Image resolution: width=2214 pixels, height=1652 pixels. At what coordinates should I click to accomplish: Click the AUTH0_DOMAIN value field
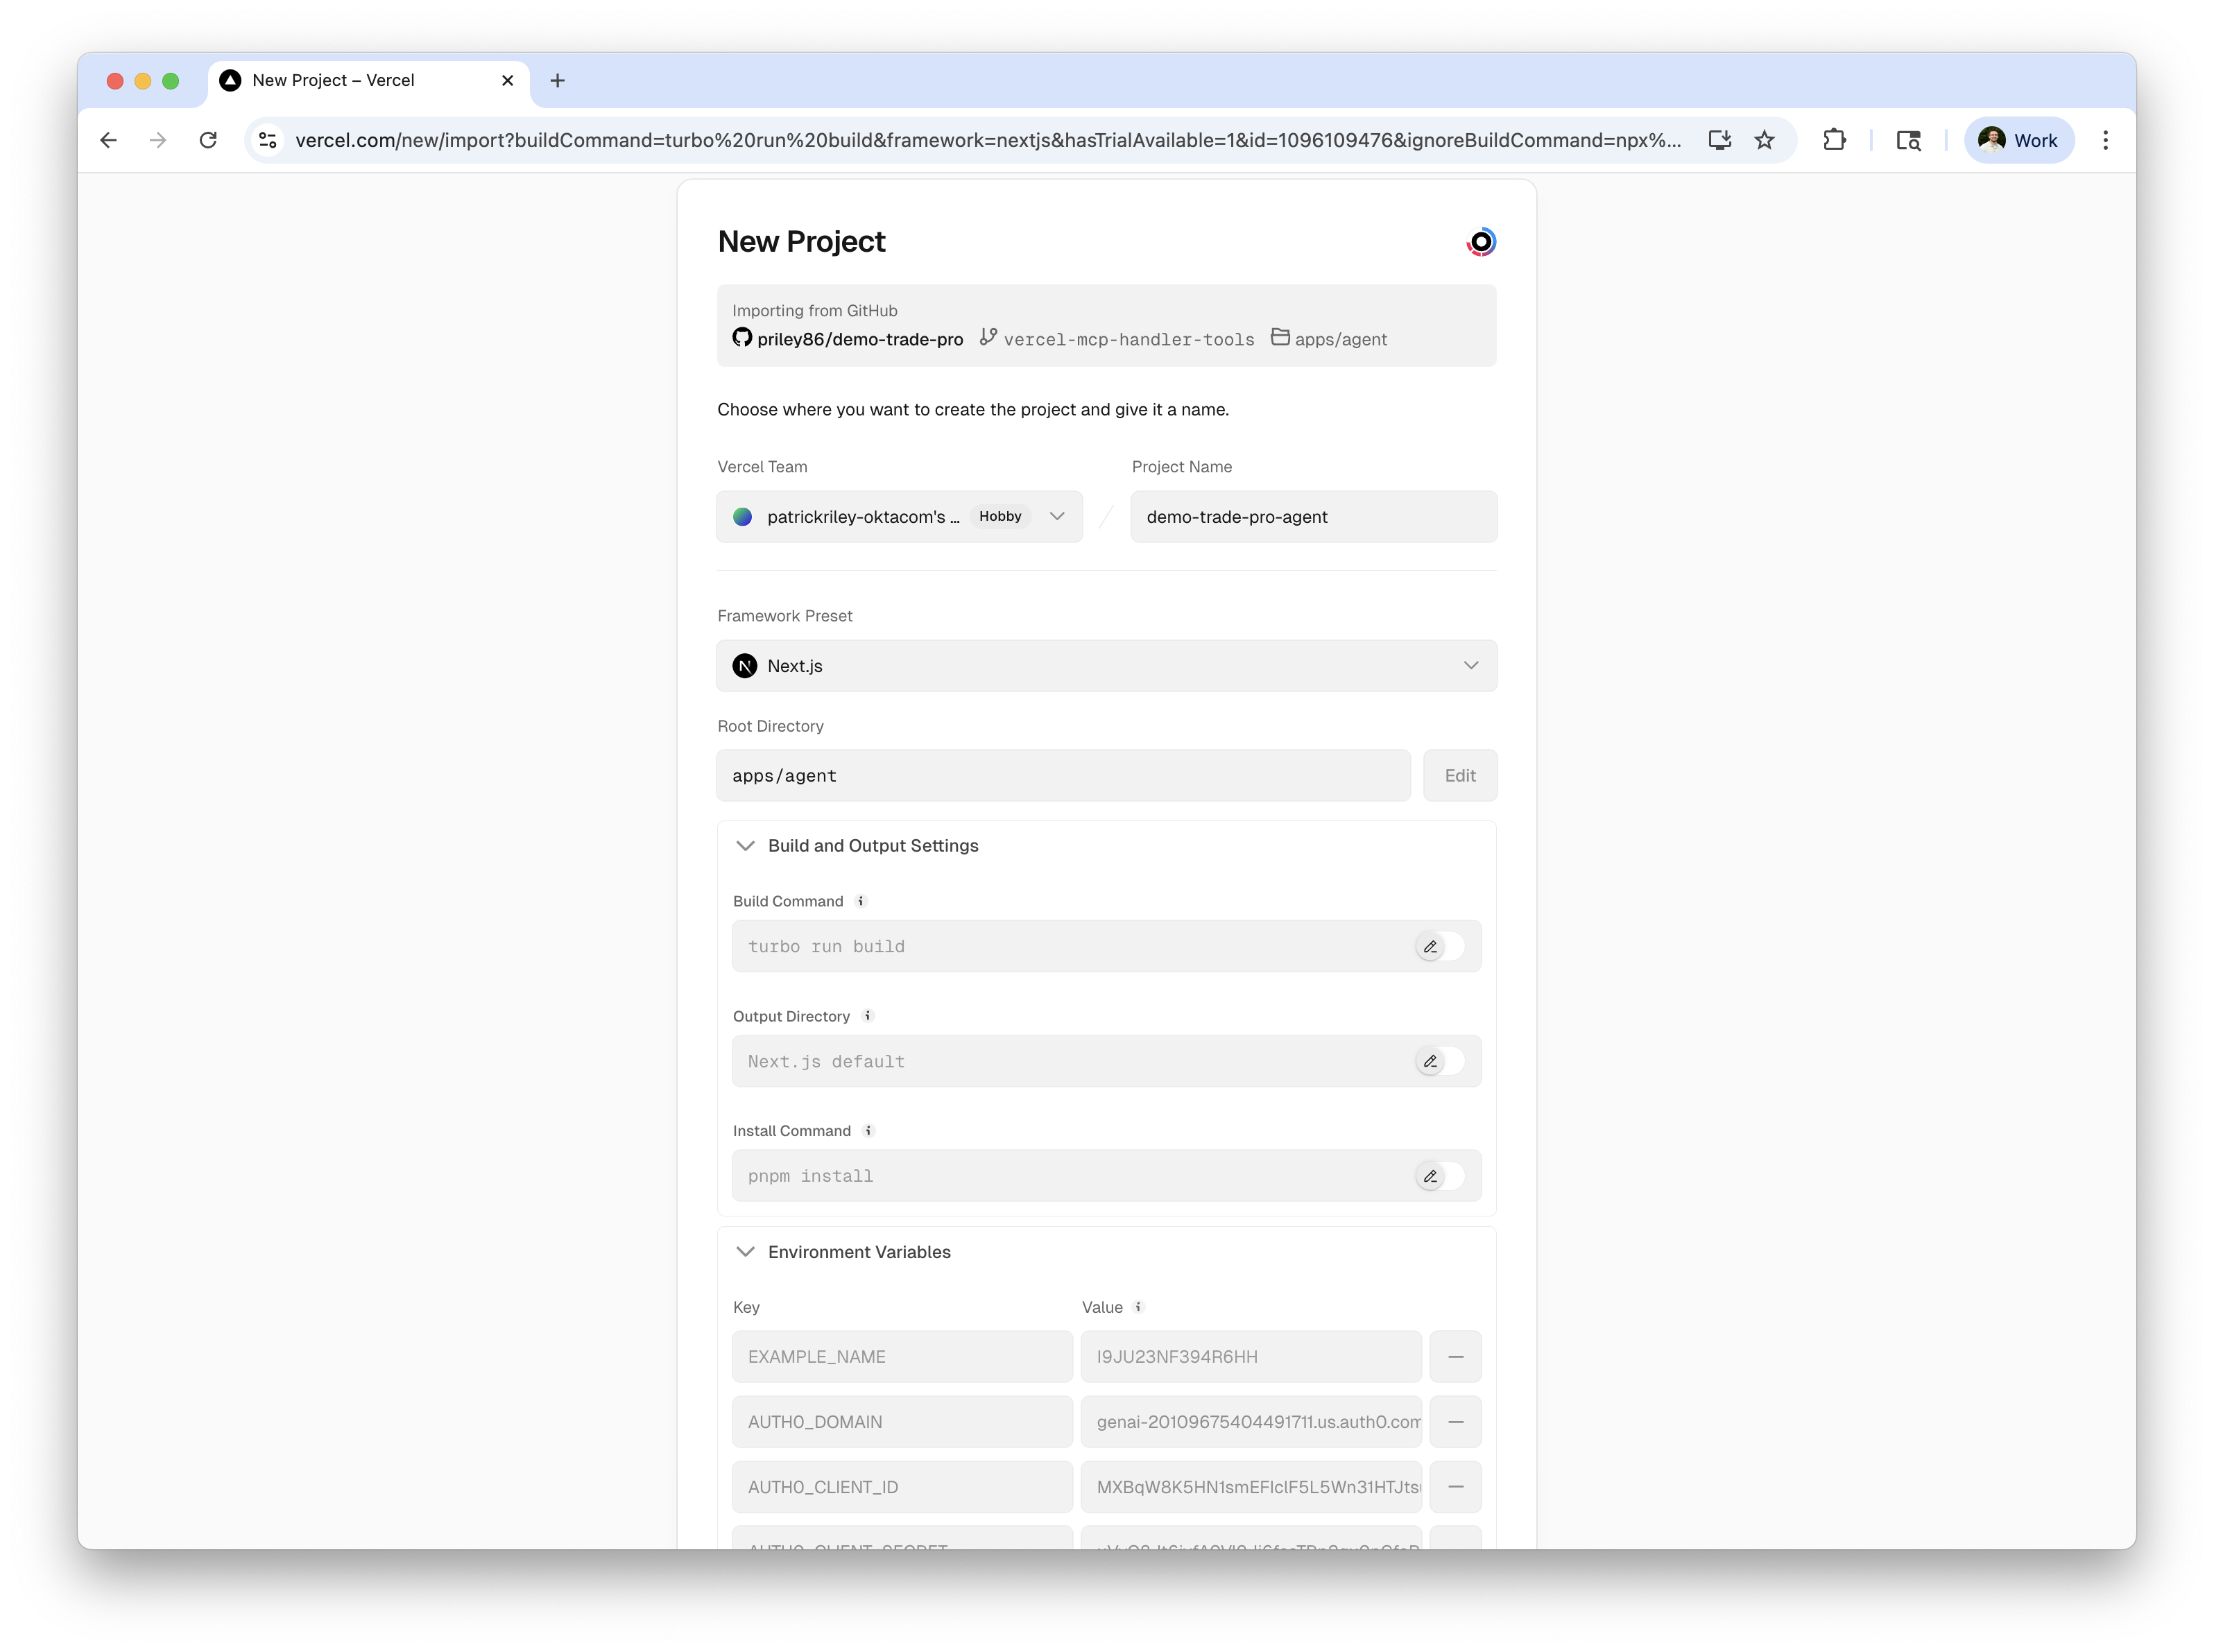point(1251,1421)
